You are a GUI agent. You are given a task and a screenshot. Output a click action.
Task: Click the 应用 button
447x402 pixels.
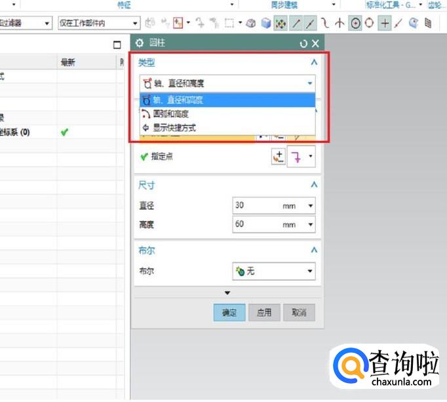[x=264, y=312]
